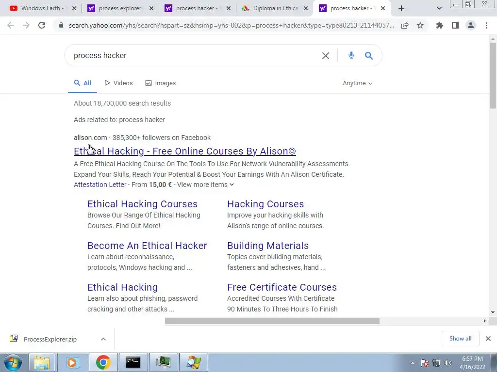Click the scroll down arrow
The height and width of the screenshot is (372, 497).
[493, 312]
